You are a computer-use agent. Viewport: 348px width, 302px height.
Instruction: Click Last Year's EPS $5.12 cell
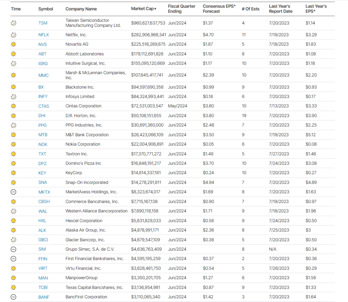click(x=311, y=135)
